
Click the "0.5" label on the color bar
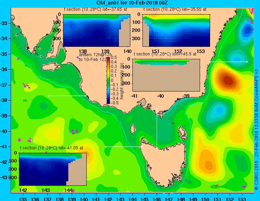(114, 58)
